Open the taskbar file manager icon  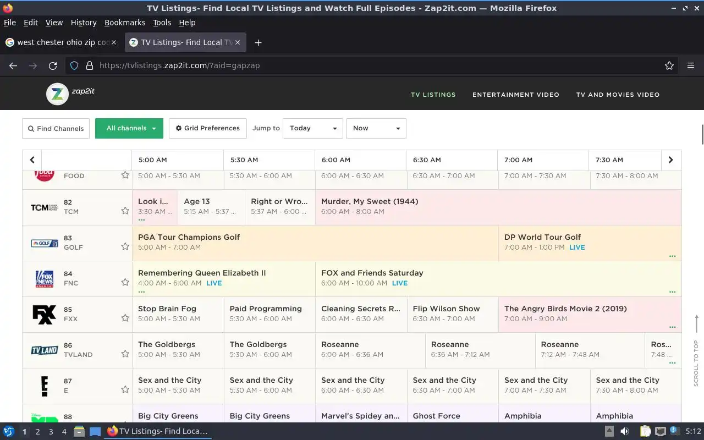click(x=79, y=431)
